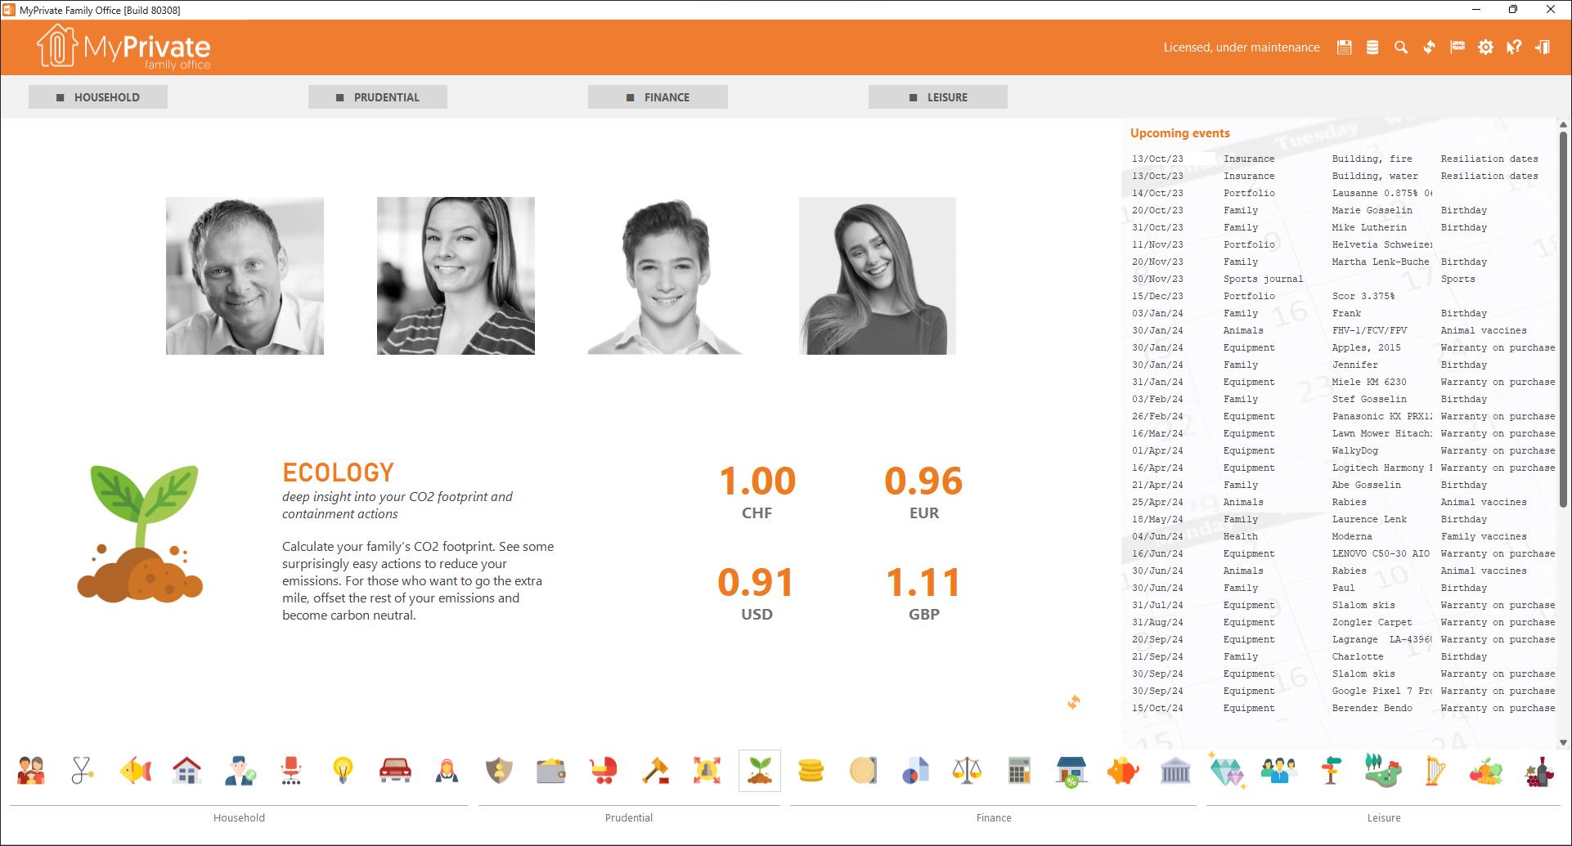Select the diamond jewelry icon in Leisure
1572x846 pixels.
pyautogui.click(x=1227, y=770)
